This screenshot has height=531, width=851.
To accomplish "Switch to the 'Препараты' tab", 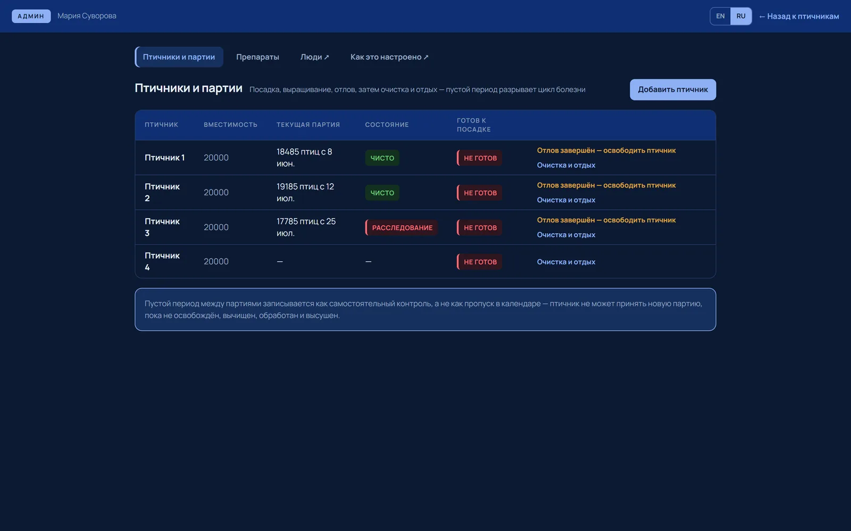I will (x=257, y=57).
